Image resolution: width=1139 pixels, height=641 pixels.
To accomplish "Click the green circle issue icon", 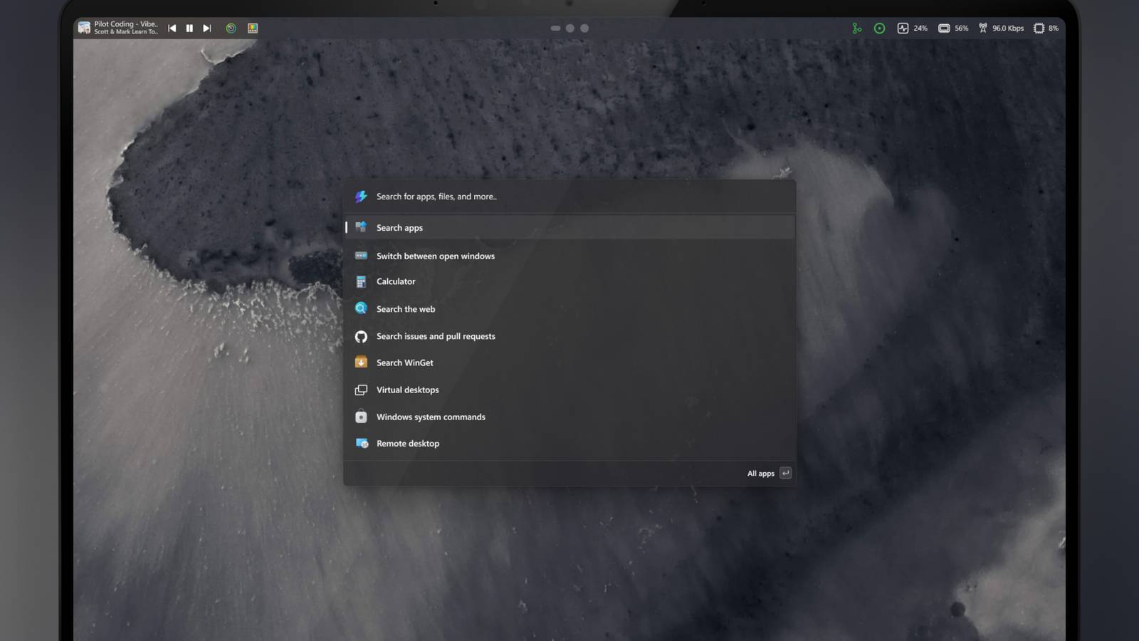I will coord(880,28).
